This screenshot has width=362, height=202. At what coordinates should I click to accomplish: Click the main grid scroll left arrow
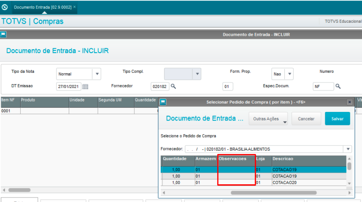tap(4, 190)
